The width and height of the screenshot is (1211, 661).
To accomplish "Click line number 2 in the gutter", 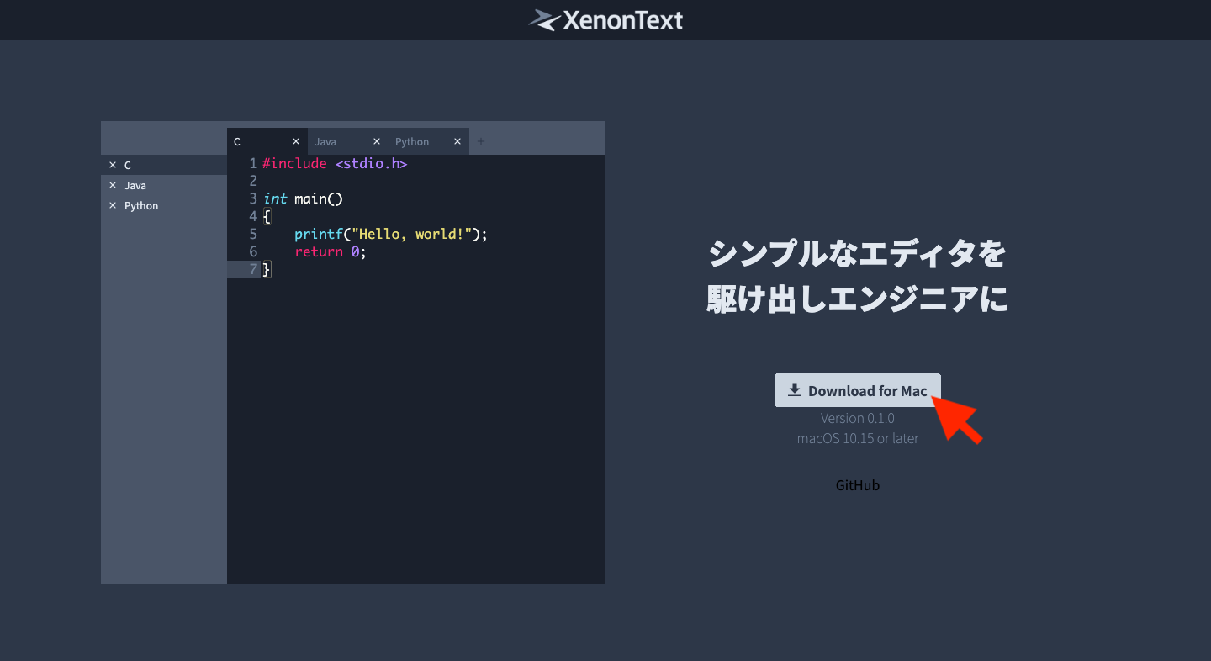I will (x=253, y=181).
